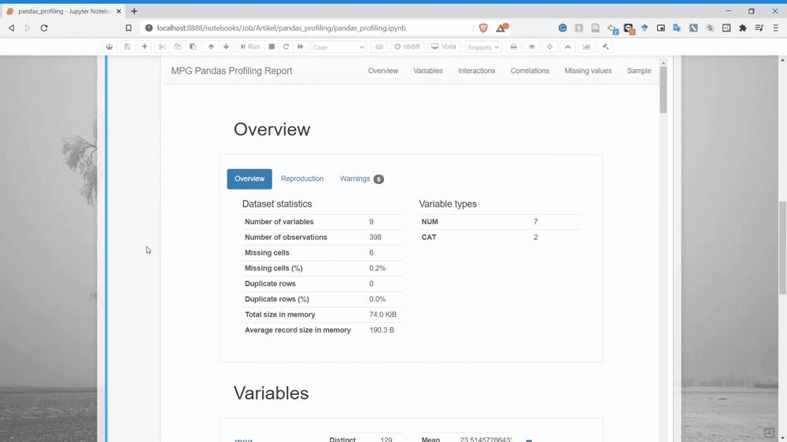787x442 pixels.
Task: Insert a new cell with the plus icon
Action: (x=144, y=46)
